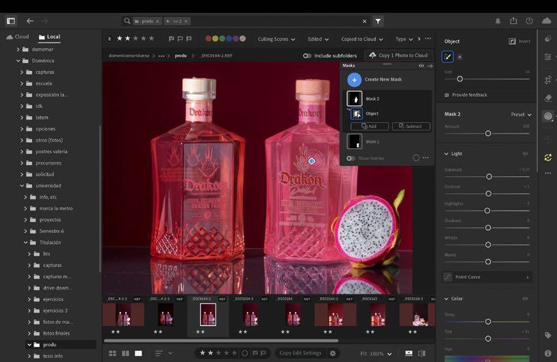Filter by the red color label

click(x=209, y=39)
